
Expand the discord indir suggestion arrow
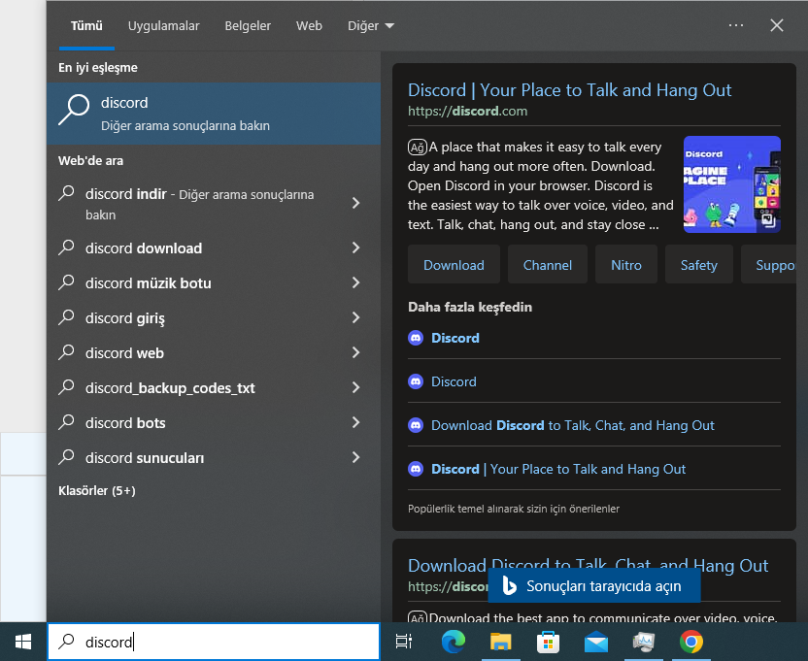[x=355, y=203]
